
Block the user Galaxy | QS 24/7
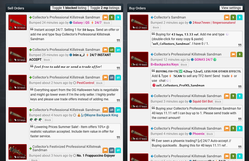pyautogui.click(x=107, y=23)
